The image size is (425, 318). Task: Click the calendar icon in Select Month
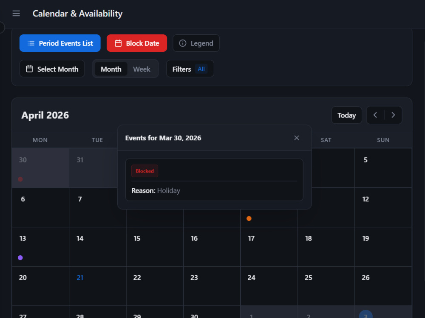point(29,69)
